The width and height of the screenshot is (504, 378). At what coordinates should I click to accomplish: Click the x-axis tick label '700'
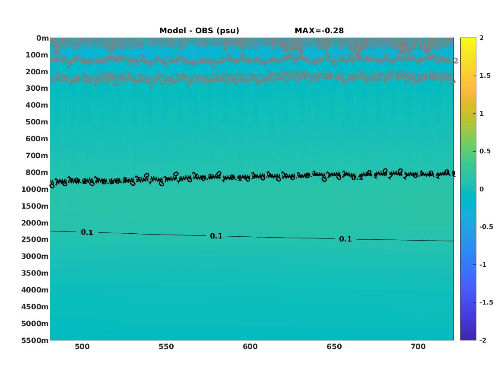tap(418, 347)
